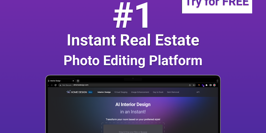This screenshot has height=133, width=266.
Task: Open a new browser tab
Action: pyautogui.click(x=78, y=81)
